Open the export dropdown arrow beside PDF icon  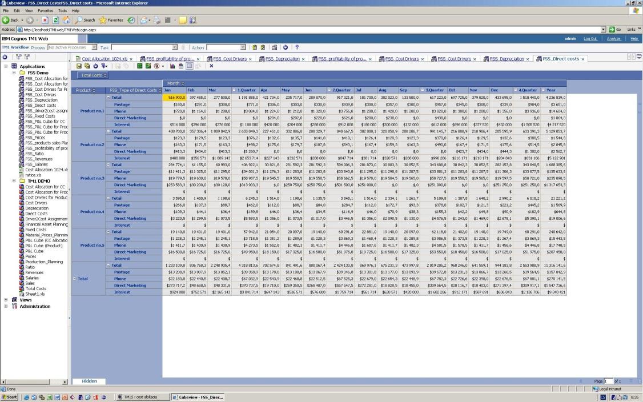[x=163, y=66]
